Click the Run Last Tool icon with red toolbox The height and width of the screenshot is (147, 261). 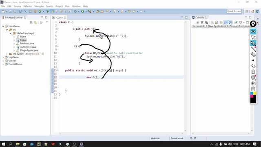(90, 11)
